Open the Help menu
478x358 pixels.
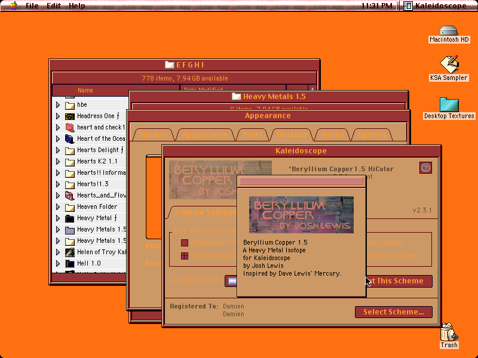click(77, 5)
